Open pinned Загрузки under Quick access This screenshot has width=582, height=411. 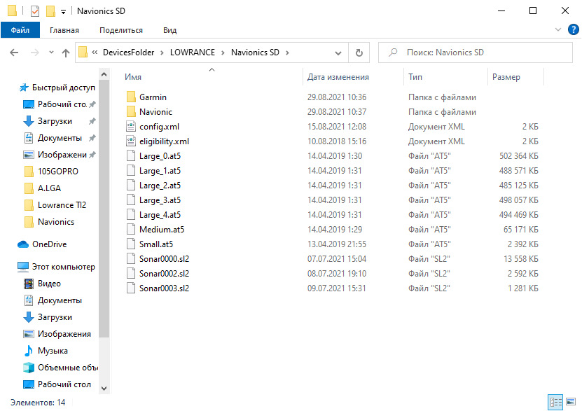click(x=55, y=121)
